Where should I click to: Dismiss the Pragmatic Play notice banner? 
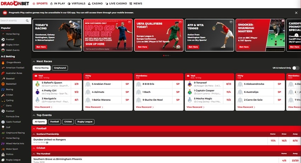coord(296,13)
